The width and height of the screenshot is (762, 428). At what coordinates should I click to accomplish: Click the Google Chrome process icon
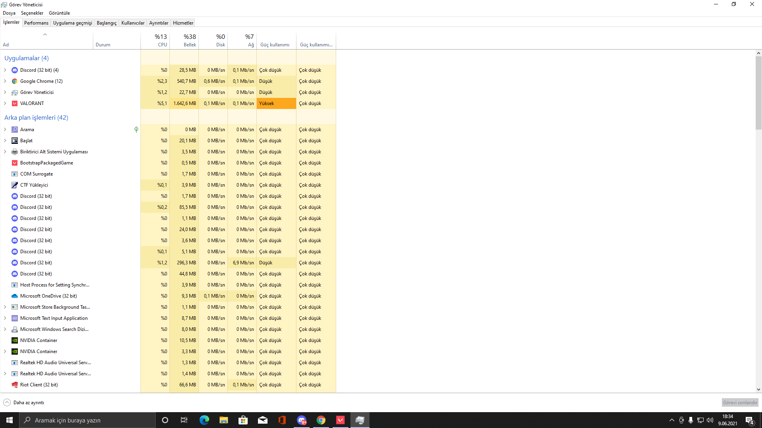tap(15, 81)
